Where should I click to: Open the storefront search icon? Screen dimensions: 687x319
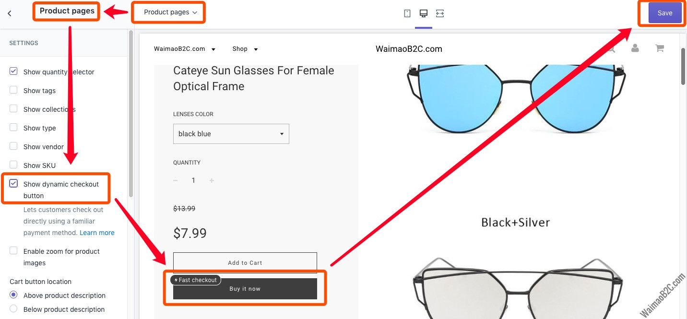(611, 48)
